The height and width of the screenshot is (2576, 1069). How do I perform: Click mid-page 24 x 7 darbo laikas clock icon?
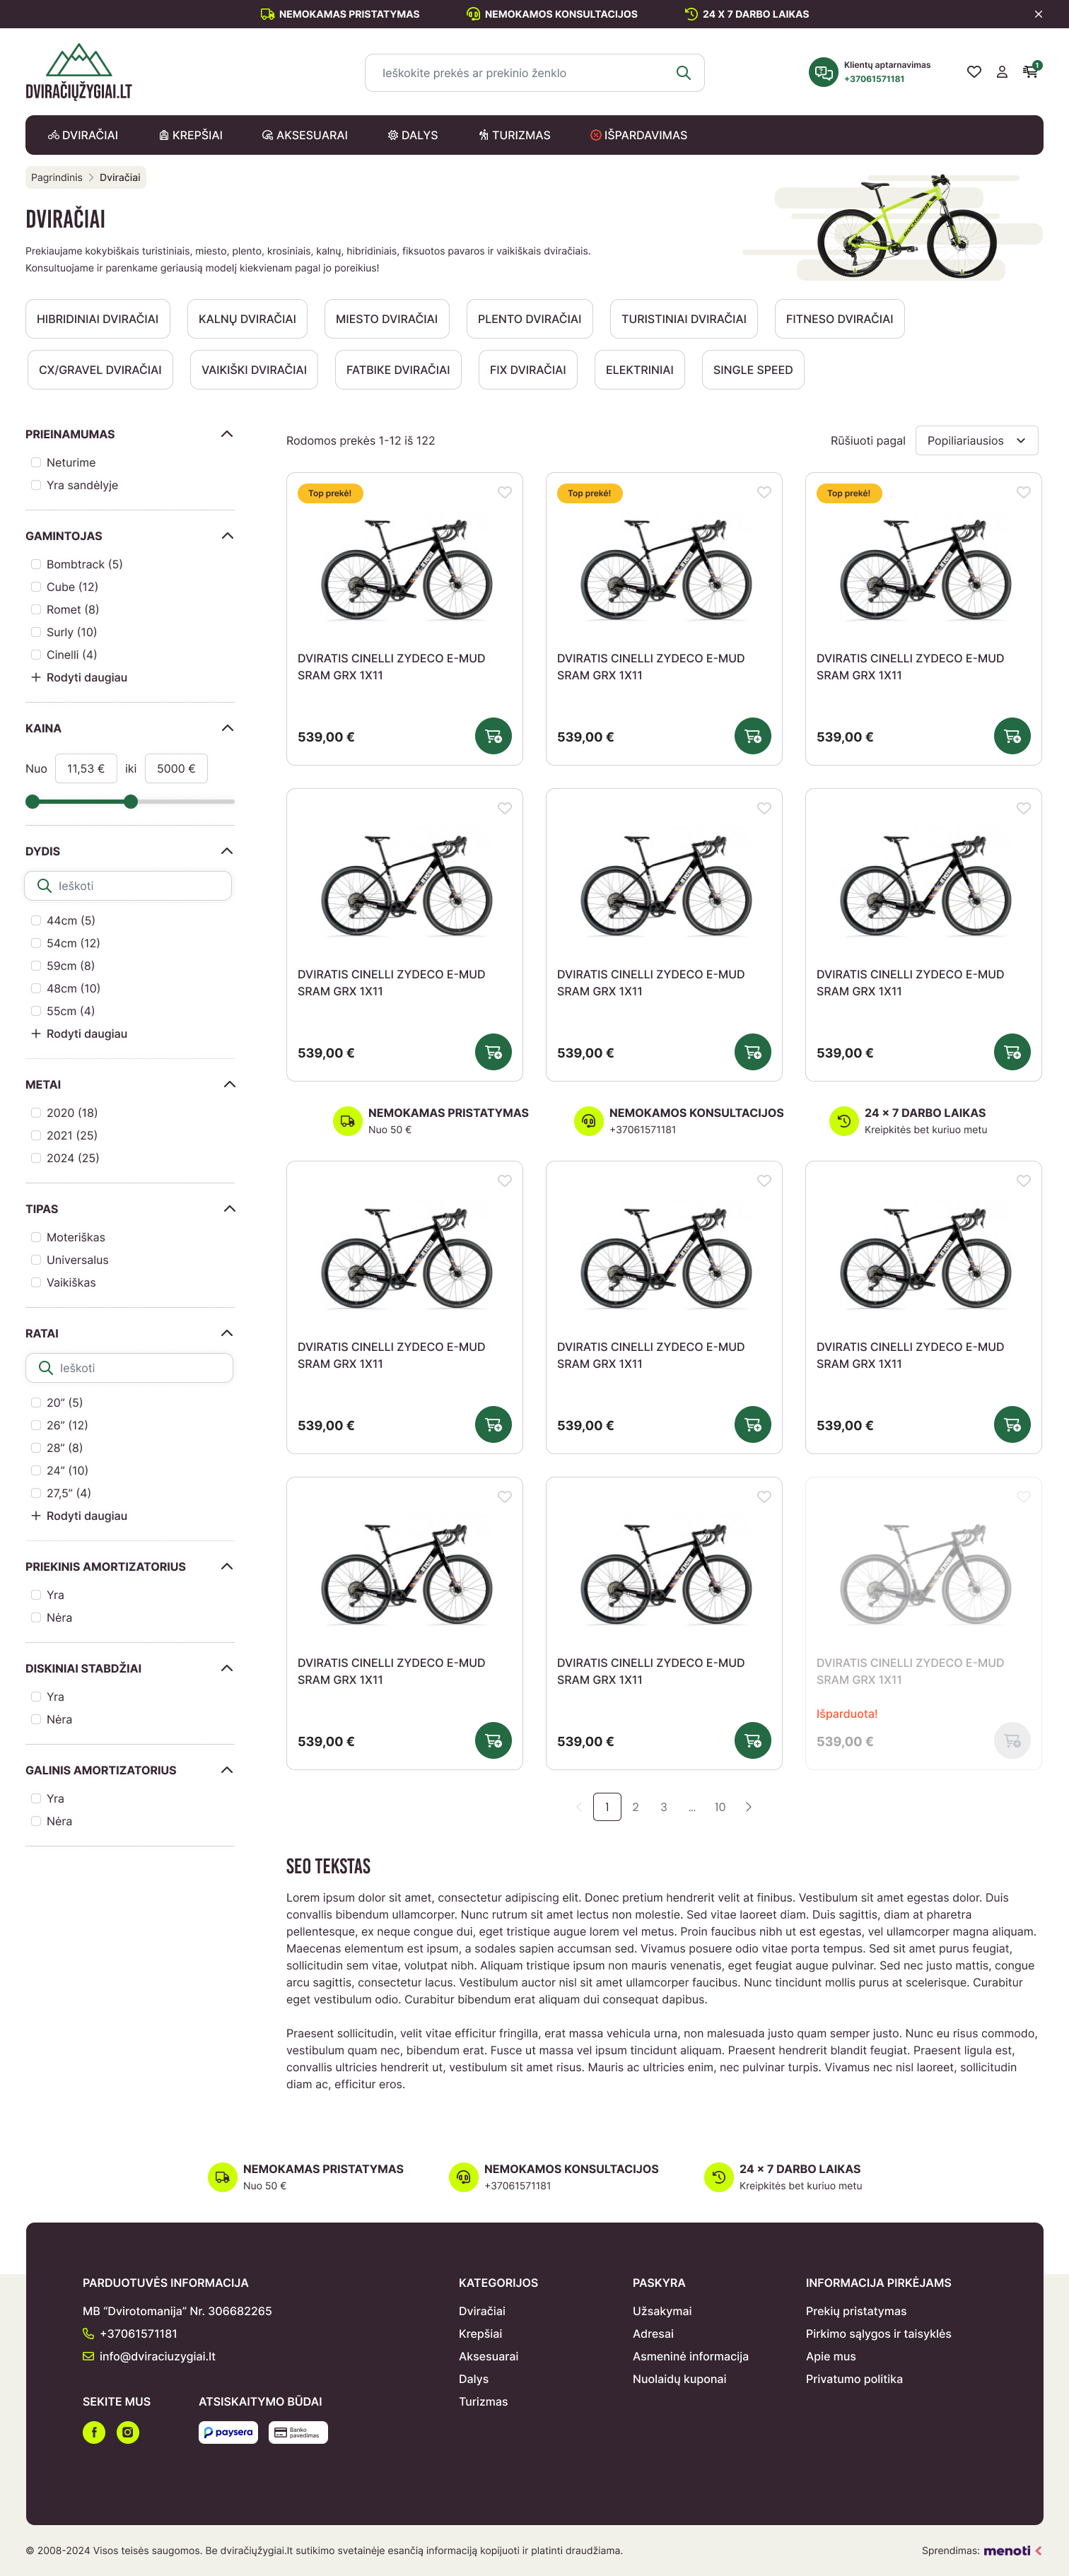tap(844, 1121)
